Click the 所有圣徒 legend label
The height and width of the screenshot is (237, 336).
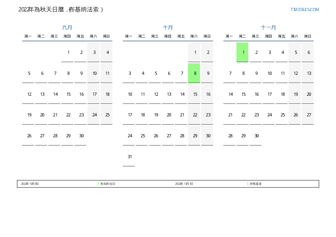coord(256,184)
